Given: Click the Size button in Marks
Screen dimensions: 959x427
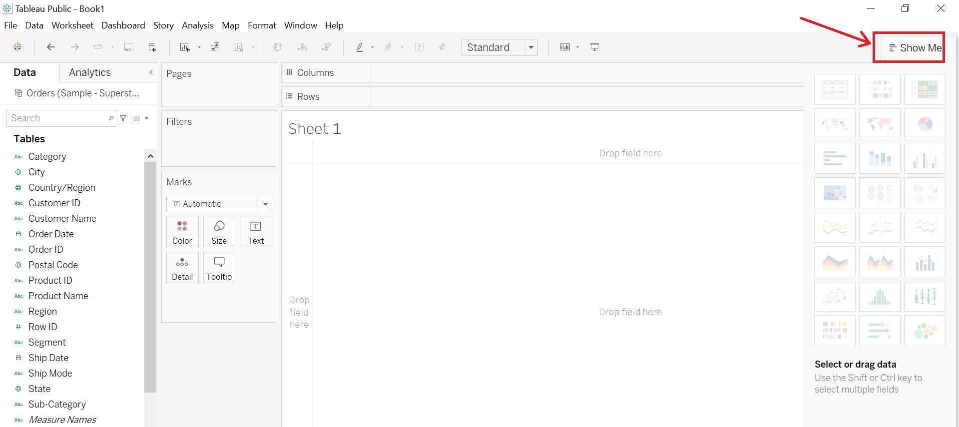Looking at the screenshot, I should pyautogui.click(x=219, y=232).
